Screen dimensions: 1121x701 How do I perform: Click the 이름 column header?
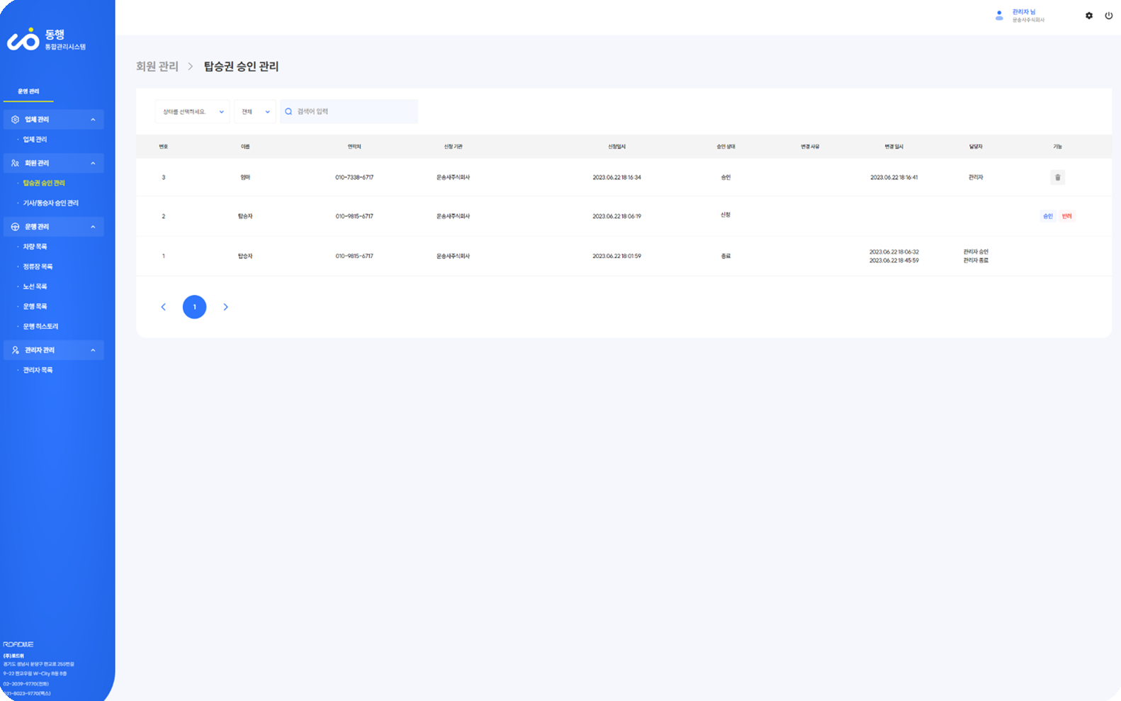pos(245,147)
